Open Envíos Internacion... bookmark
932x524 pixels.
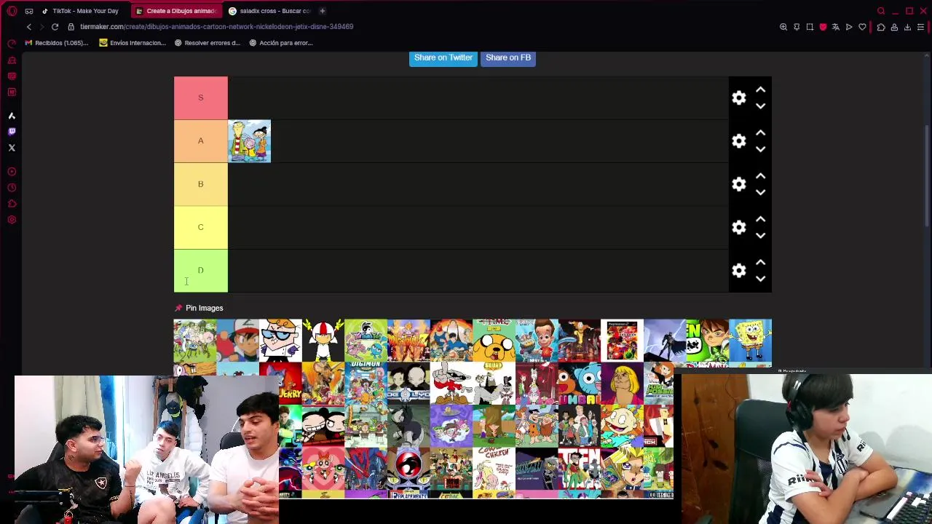tap(133, 43)
